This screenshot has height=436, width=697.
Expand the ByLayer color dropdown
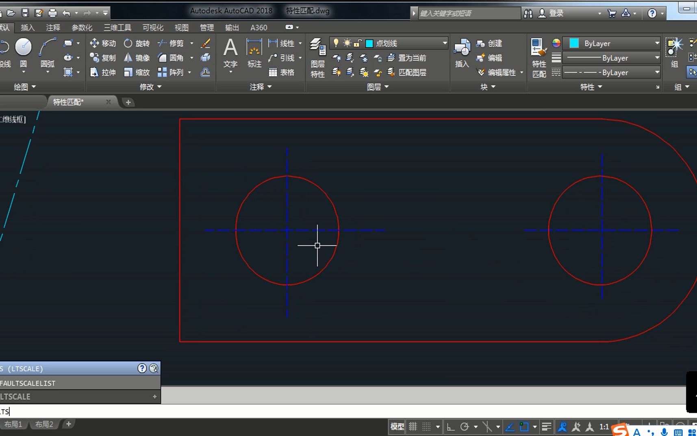click(x=657, y=43)
